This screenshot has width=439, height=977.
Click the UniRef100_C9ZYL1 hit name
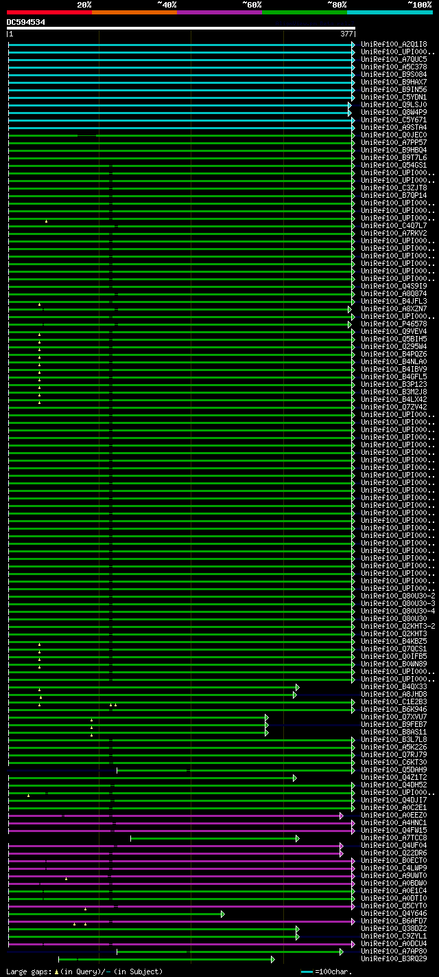394,936
